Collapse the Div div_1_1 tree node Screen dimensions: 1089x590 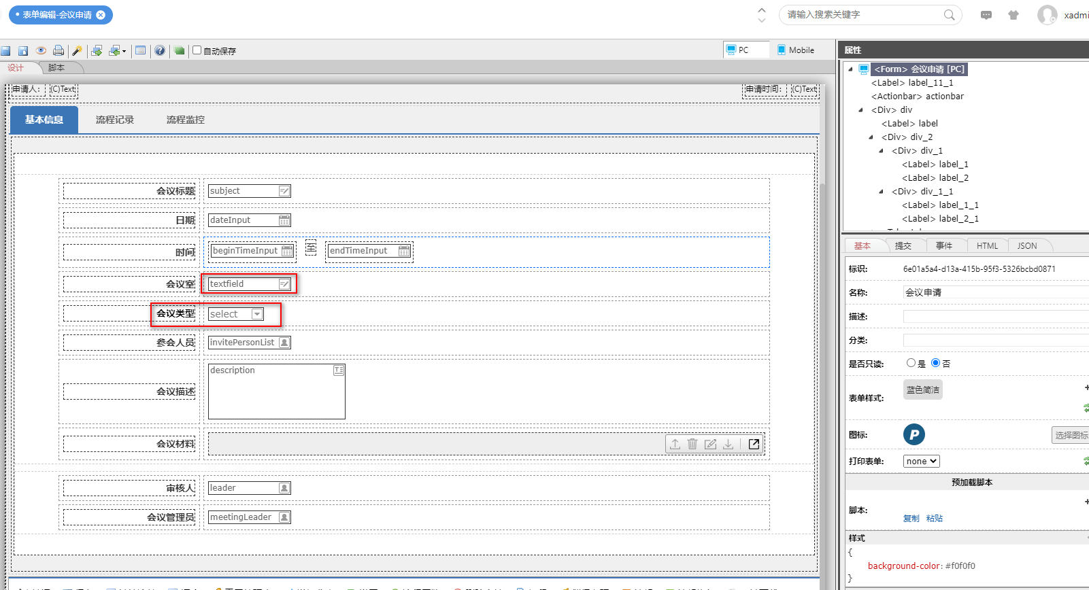[881, 192]
